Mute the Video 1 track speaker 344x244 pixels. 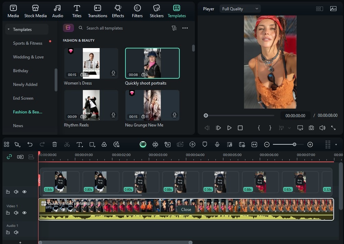(x=16, y=213)
